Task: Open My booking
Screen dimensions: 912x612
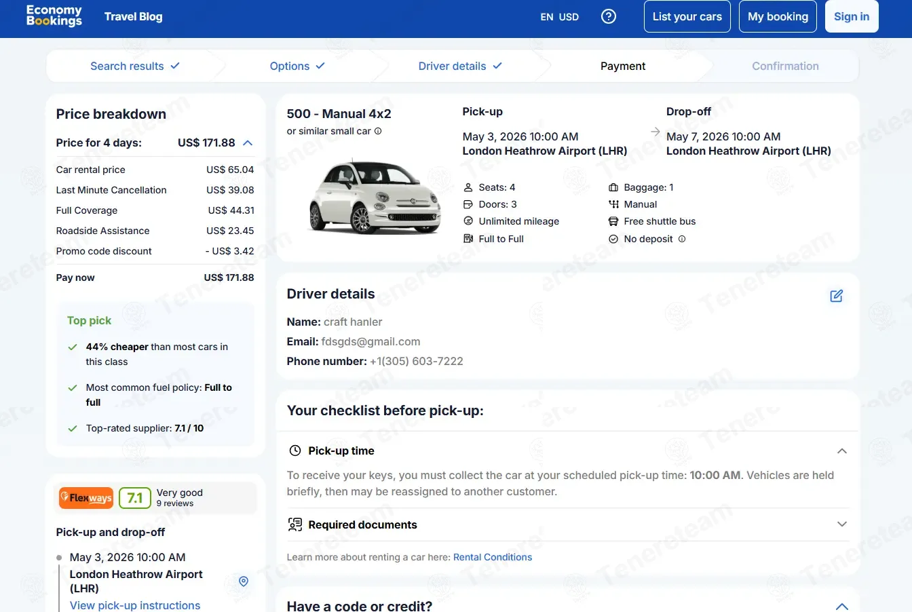Action: tap(778, 16)
